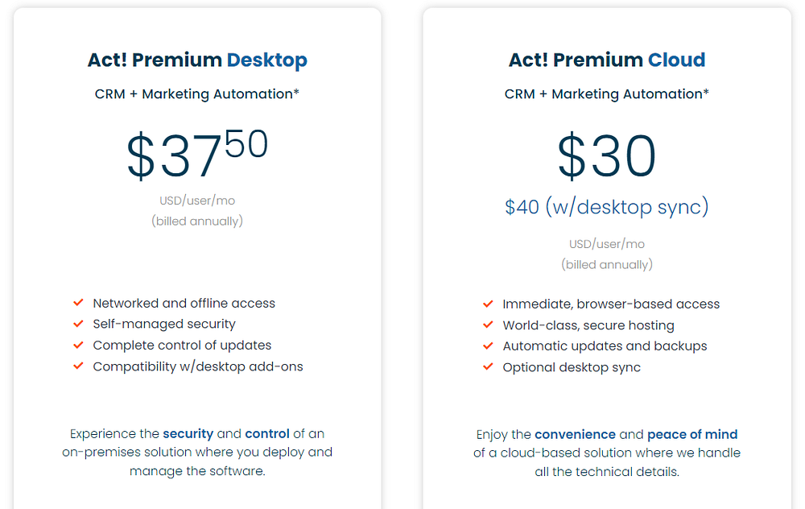Select checkmark next to World-class, secure hosting
The image size is (805, 509).
488,325
